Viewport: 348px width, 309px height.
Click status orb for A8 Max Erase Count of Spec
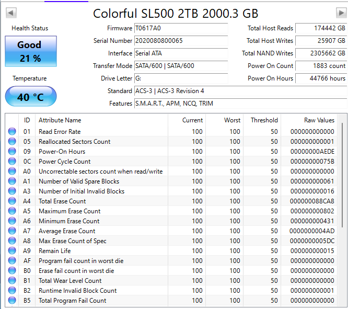[12, 241]
